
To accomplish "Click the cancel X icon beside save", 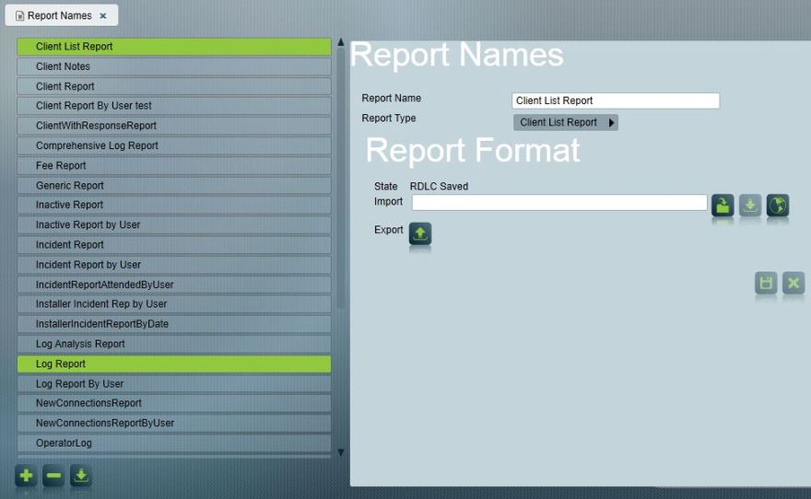I will 793,283.
